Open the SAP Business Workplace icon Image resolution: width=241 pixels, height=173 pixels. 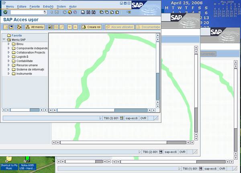[19, 27]
